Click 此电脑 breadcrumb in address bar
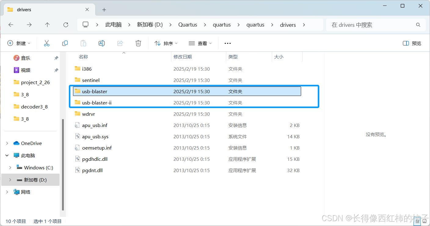This screenshot has height=226, width=430. pyautogui.click(x=114, y=25)
